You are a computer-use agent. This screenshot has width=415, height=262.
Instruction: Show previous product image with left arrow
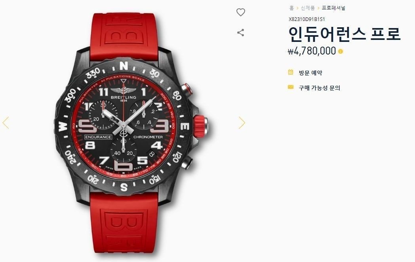(6, 123)
